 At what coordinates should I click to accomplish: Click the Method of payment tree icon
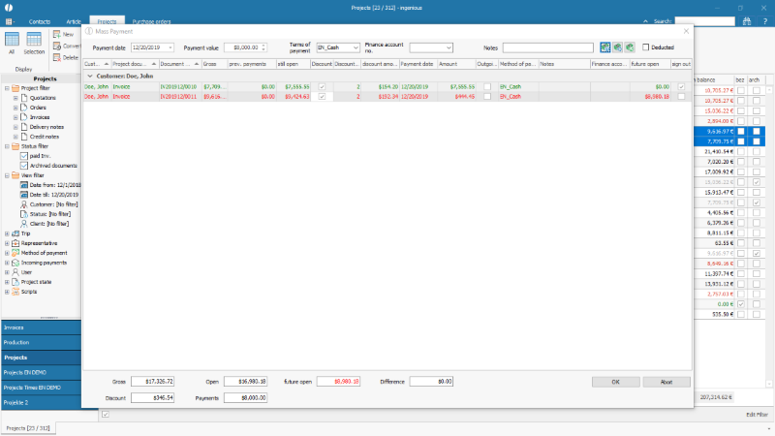pos(15,253)
